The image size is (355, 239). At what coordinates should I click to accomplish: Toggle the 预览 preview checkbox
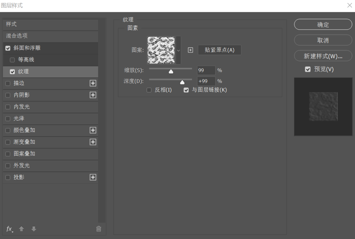[308, 69]
